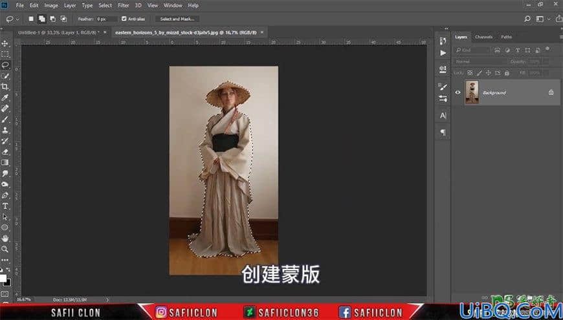Screen dimensions: 563x320
Task: Open the Actions panel play icon
Action: 443,53
